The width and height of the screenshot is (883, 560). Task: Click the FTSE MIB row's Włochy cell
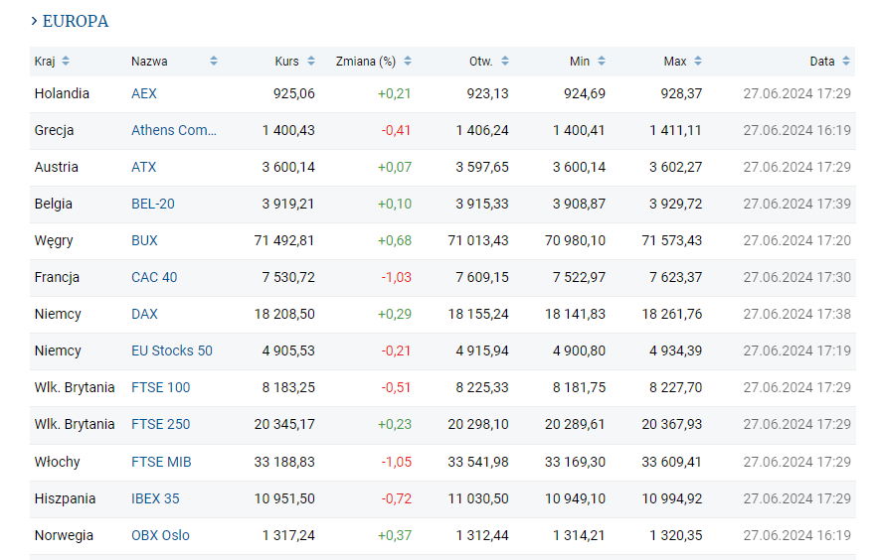[57, 462]
